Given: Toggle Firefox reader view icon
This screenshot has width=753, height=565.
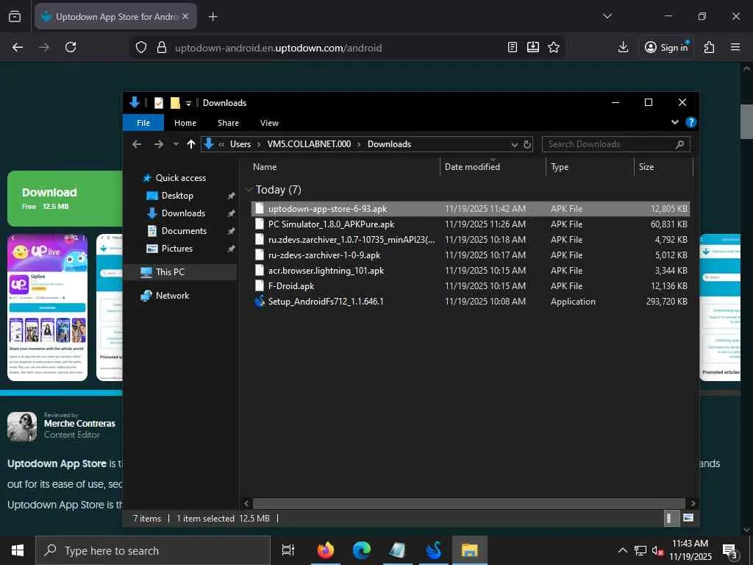Looking at the screenshot, I should pyautogui.click(x=513, y=47).
